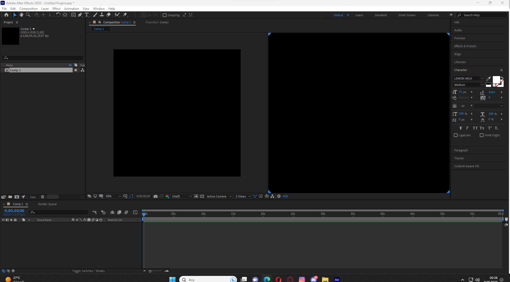Switch to the Learn workspace
510x282 pixels.
pyautogui.click(x=359, y=15)
